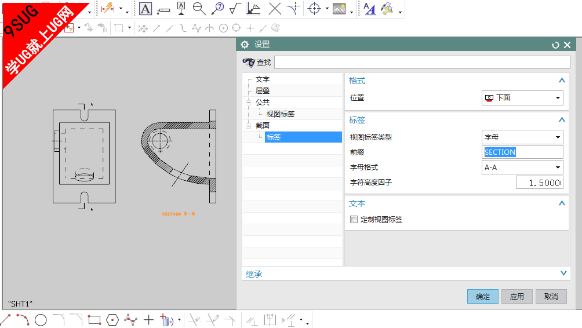Click the 确定 OK button
This screenshot has width=582, height=328.
click(482, 297)
